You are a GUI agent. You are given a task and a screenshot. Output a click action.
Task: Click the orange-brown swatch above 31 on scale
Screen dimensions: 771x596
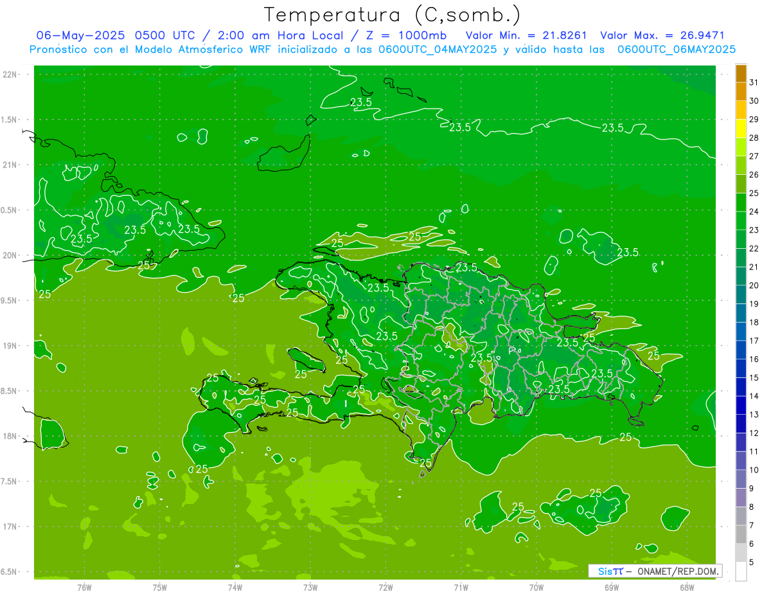(x=741, y=74)
